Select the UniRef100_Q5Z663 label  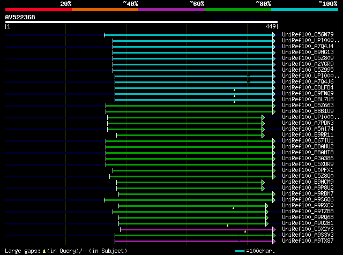pos(308,106)
